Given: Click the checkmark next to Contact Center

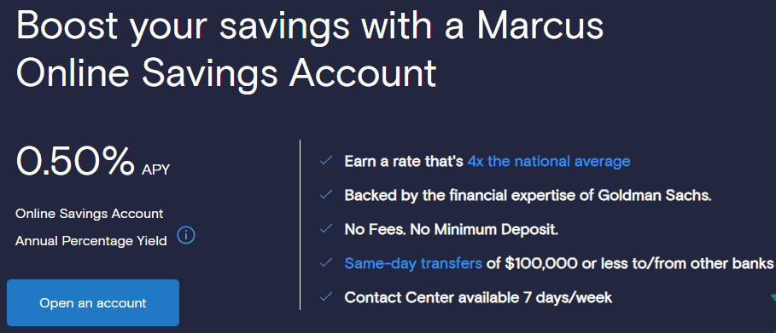Looking at the screenshot, I should click(325, 297).
